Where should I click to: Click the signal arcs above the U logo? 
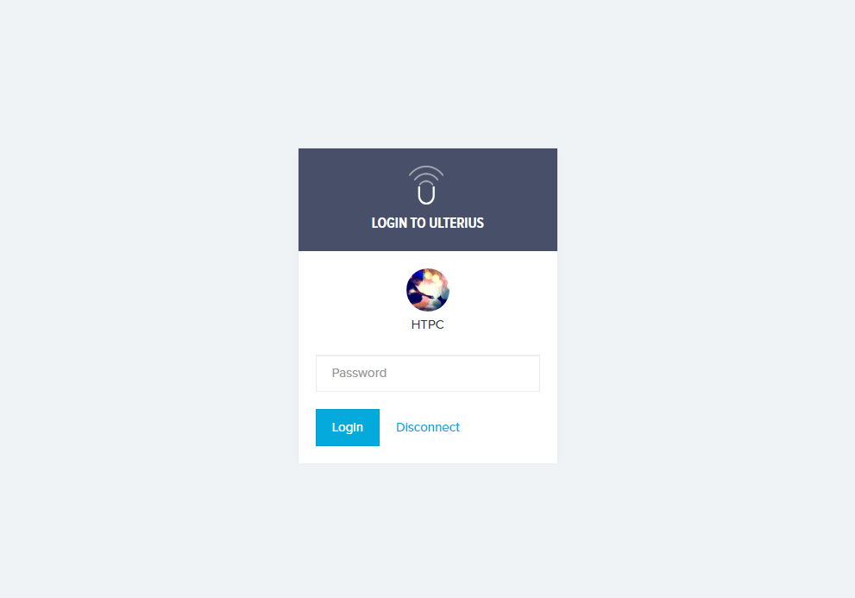(426, 173)
